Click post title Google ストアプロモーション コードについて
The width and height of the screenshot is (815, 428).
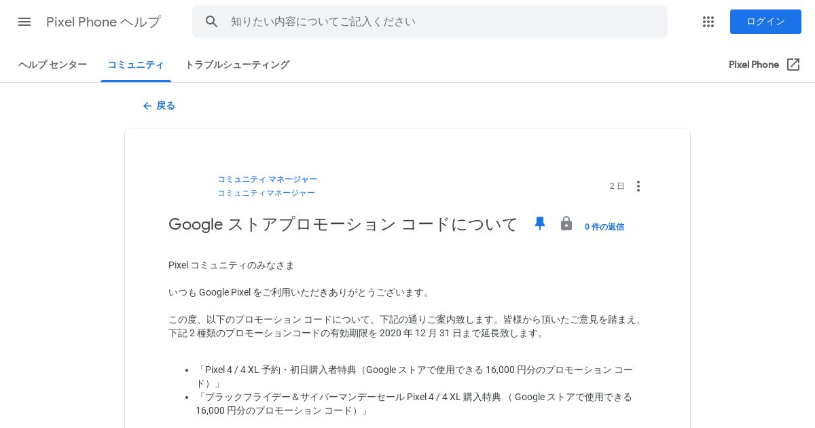343,224
